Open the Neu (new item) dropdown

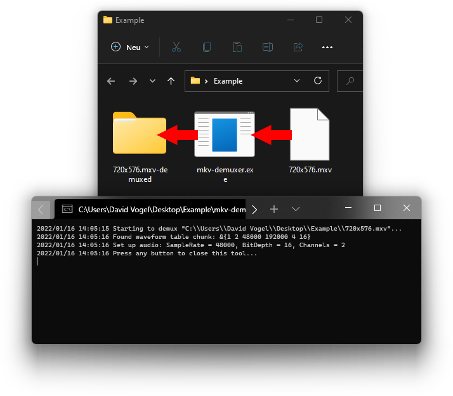130,47
